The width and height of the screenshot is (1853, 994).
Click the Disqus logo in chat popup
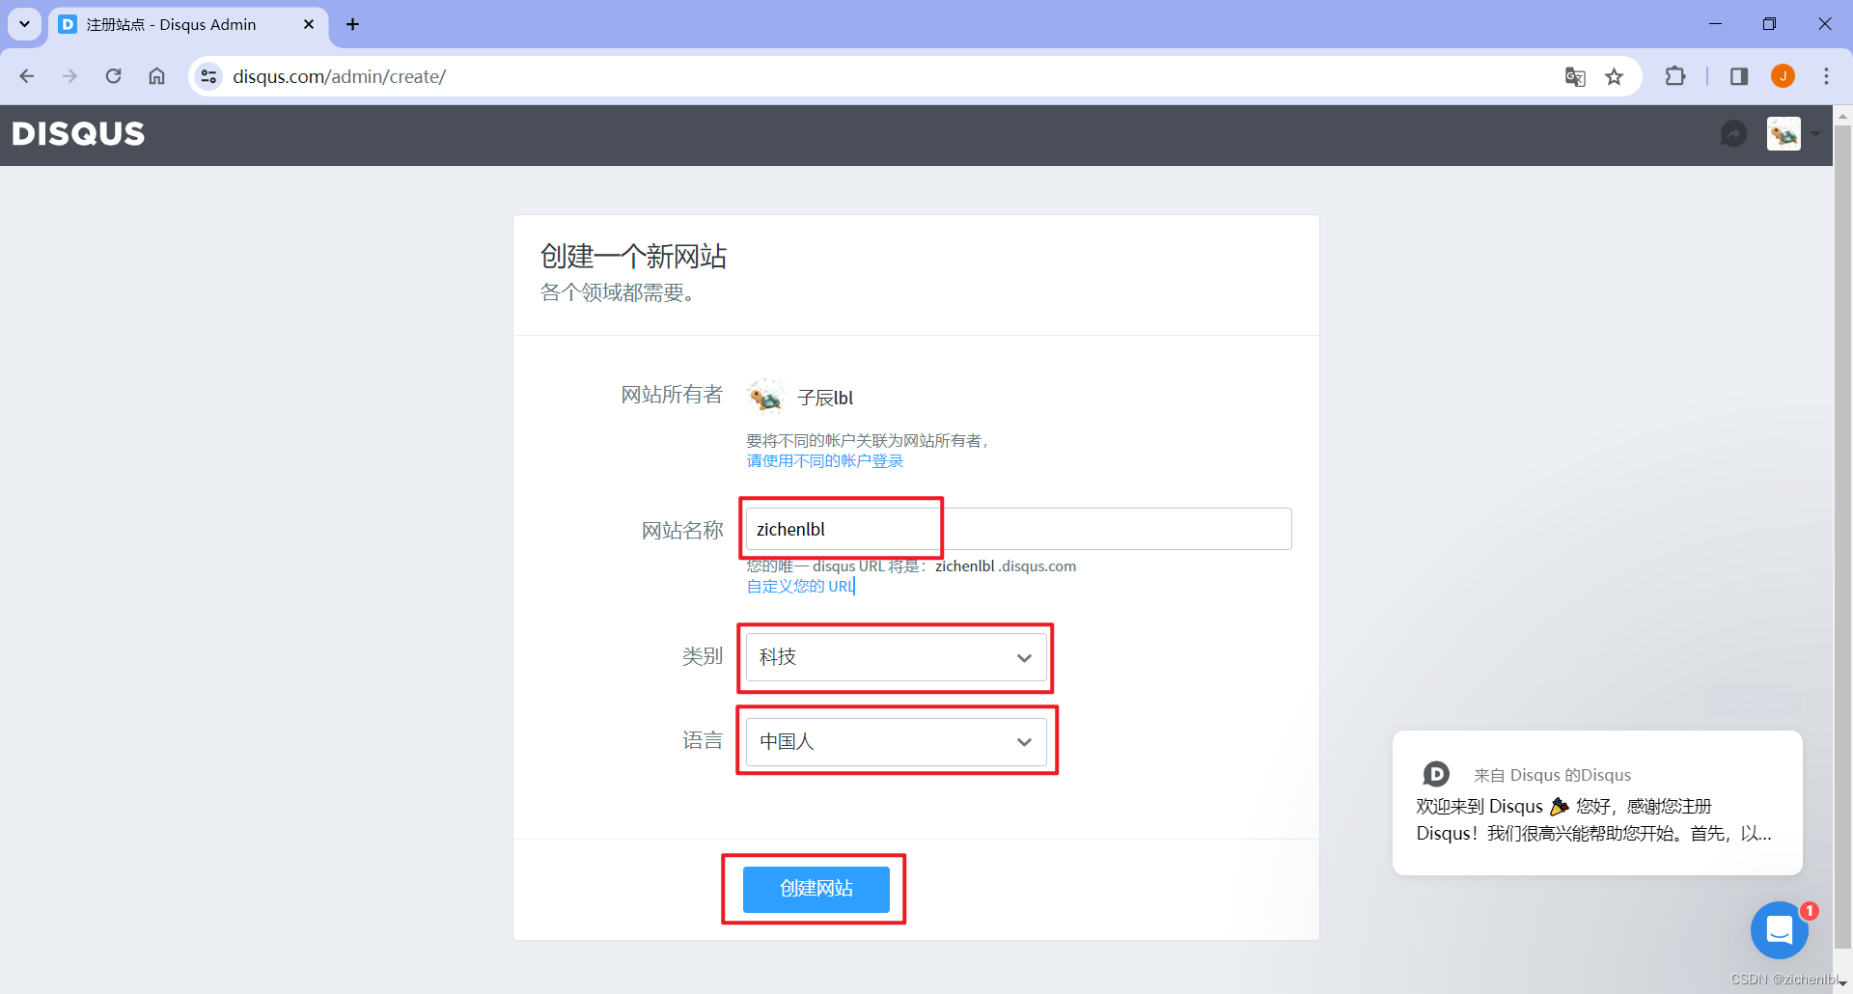1436,774
